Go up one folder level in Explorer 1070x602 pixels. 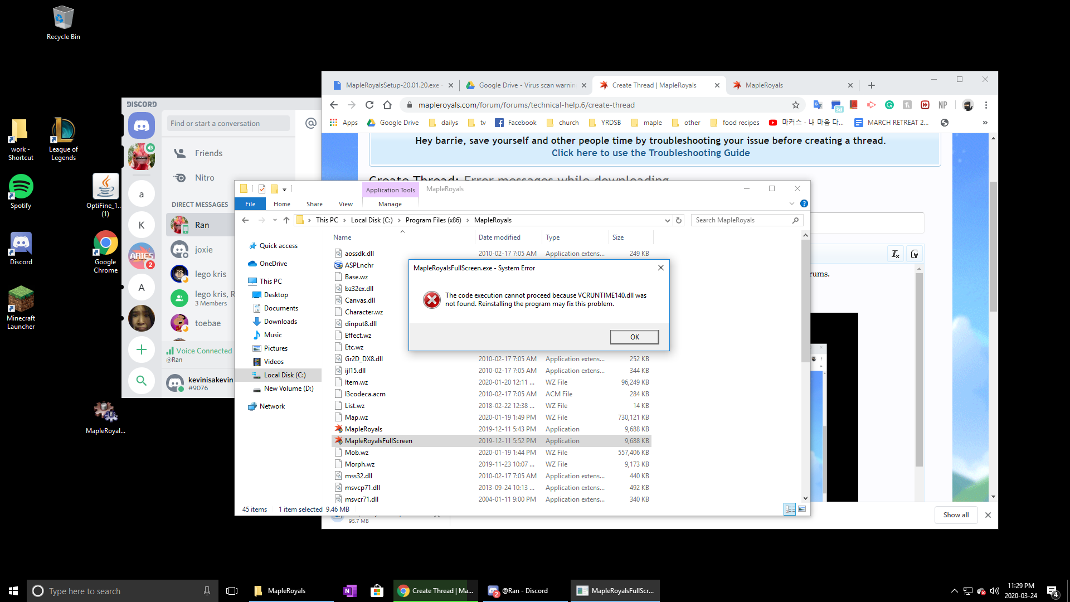pos(286,220)
